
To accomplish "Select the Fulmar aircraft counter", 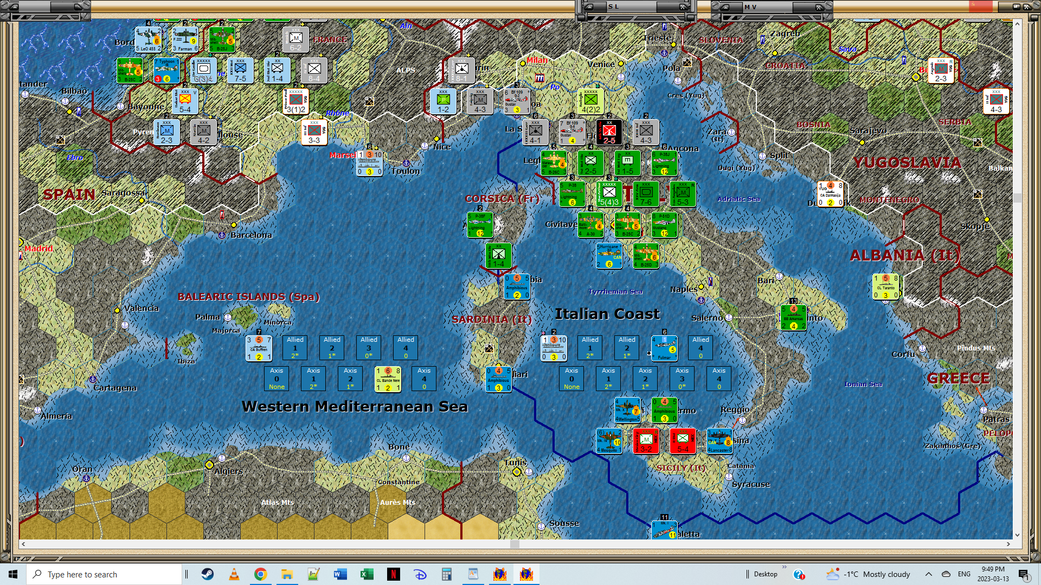I will tap(664, 348).
